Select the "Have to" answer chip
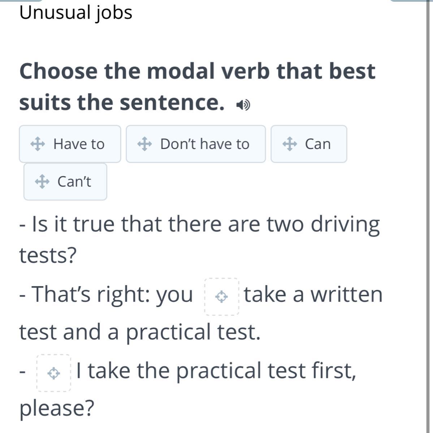 [x=79, y=144]
